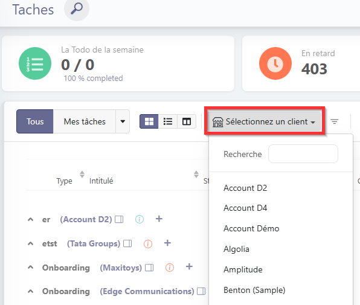Collapse the Onboarding (Maxitoys) row
This screenshot has height=305, width=360.
(30, 268)
